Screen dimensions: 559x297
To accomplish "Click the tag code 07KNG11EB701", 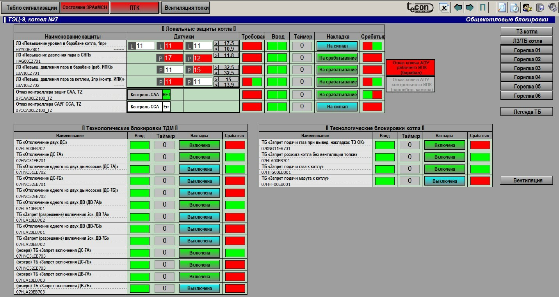I will tap(276, 148).
